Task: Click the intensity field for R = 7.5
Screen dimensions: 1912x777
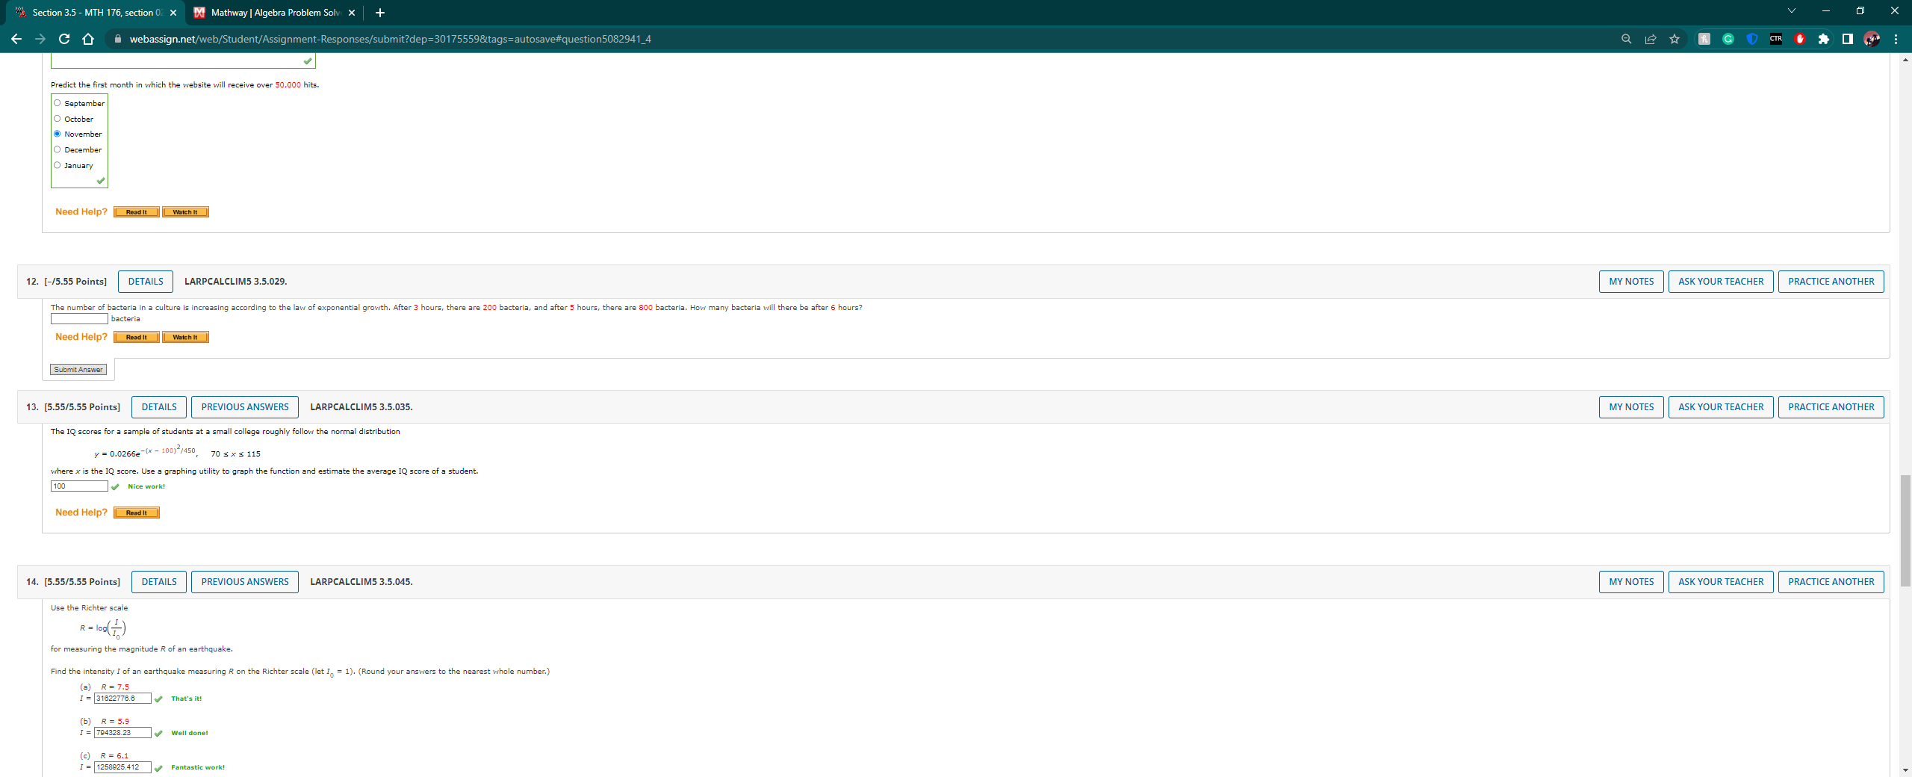Action: tap(122, 699)
